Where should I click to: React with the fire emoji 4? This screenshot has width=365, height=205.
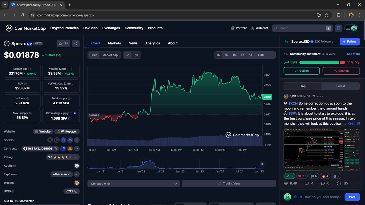(325, 176)
